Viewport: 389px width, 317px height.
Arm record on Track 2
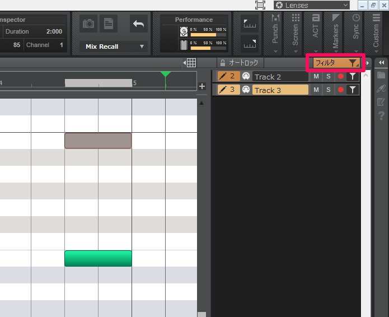click(x=341, y=77)
